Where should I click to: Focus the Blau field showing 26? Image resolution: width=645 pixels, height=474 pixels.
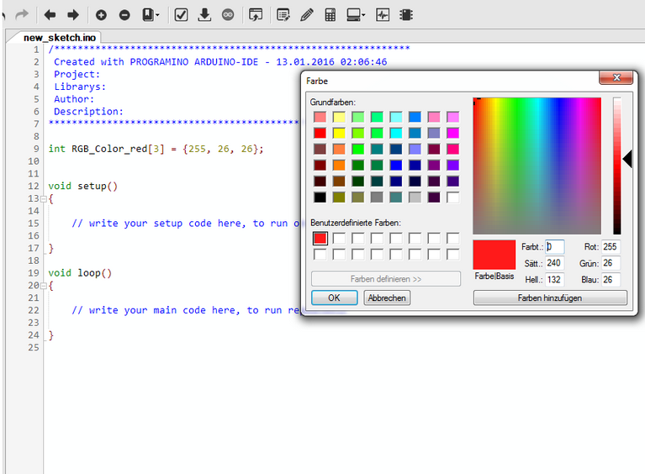[611, 280]
